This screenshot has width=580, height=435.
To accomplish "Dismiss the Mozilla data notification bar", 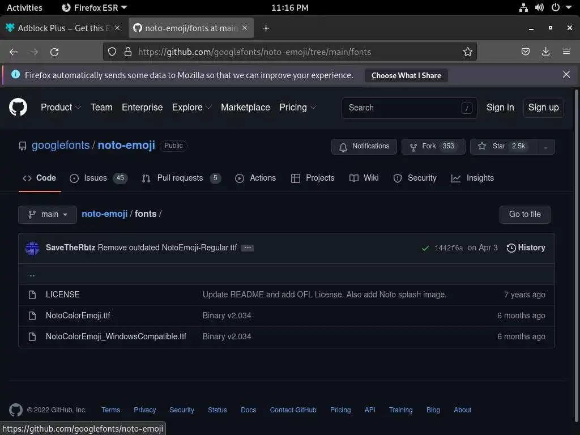I will (566, 74).
